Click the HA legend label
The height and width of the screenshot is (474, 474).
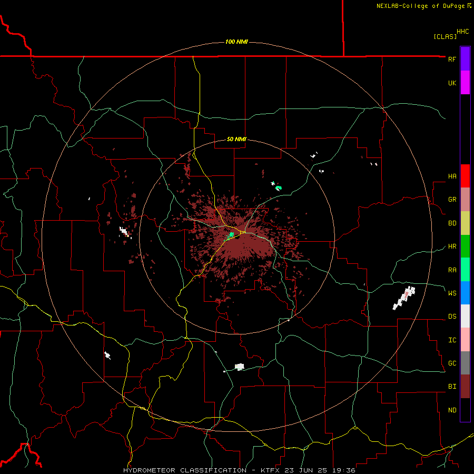452,176
